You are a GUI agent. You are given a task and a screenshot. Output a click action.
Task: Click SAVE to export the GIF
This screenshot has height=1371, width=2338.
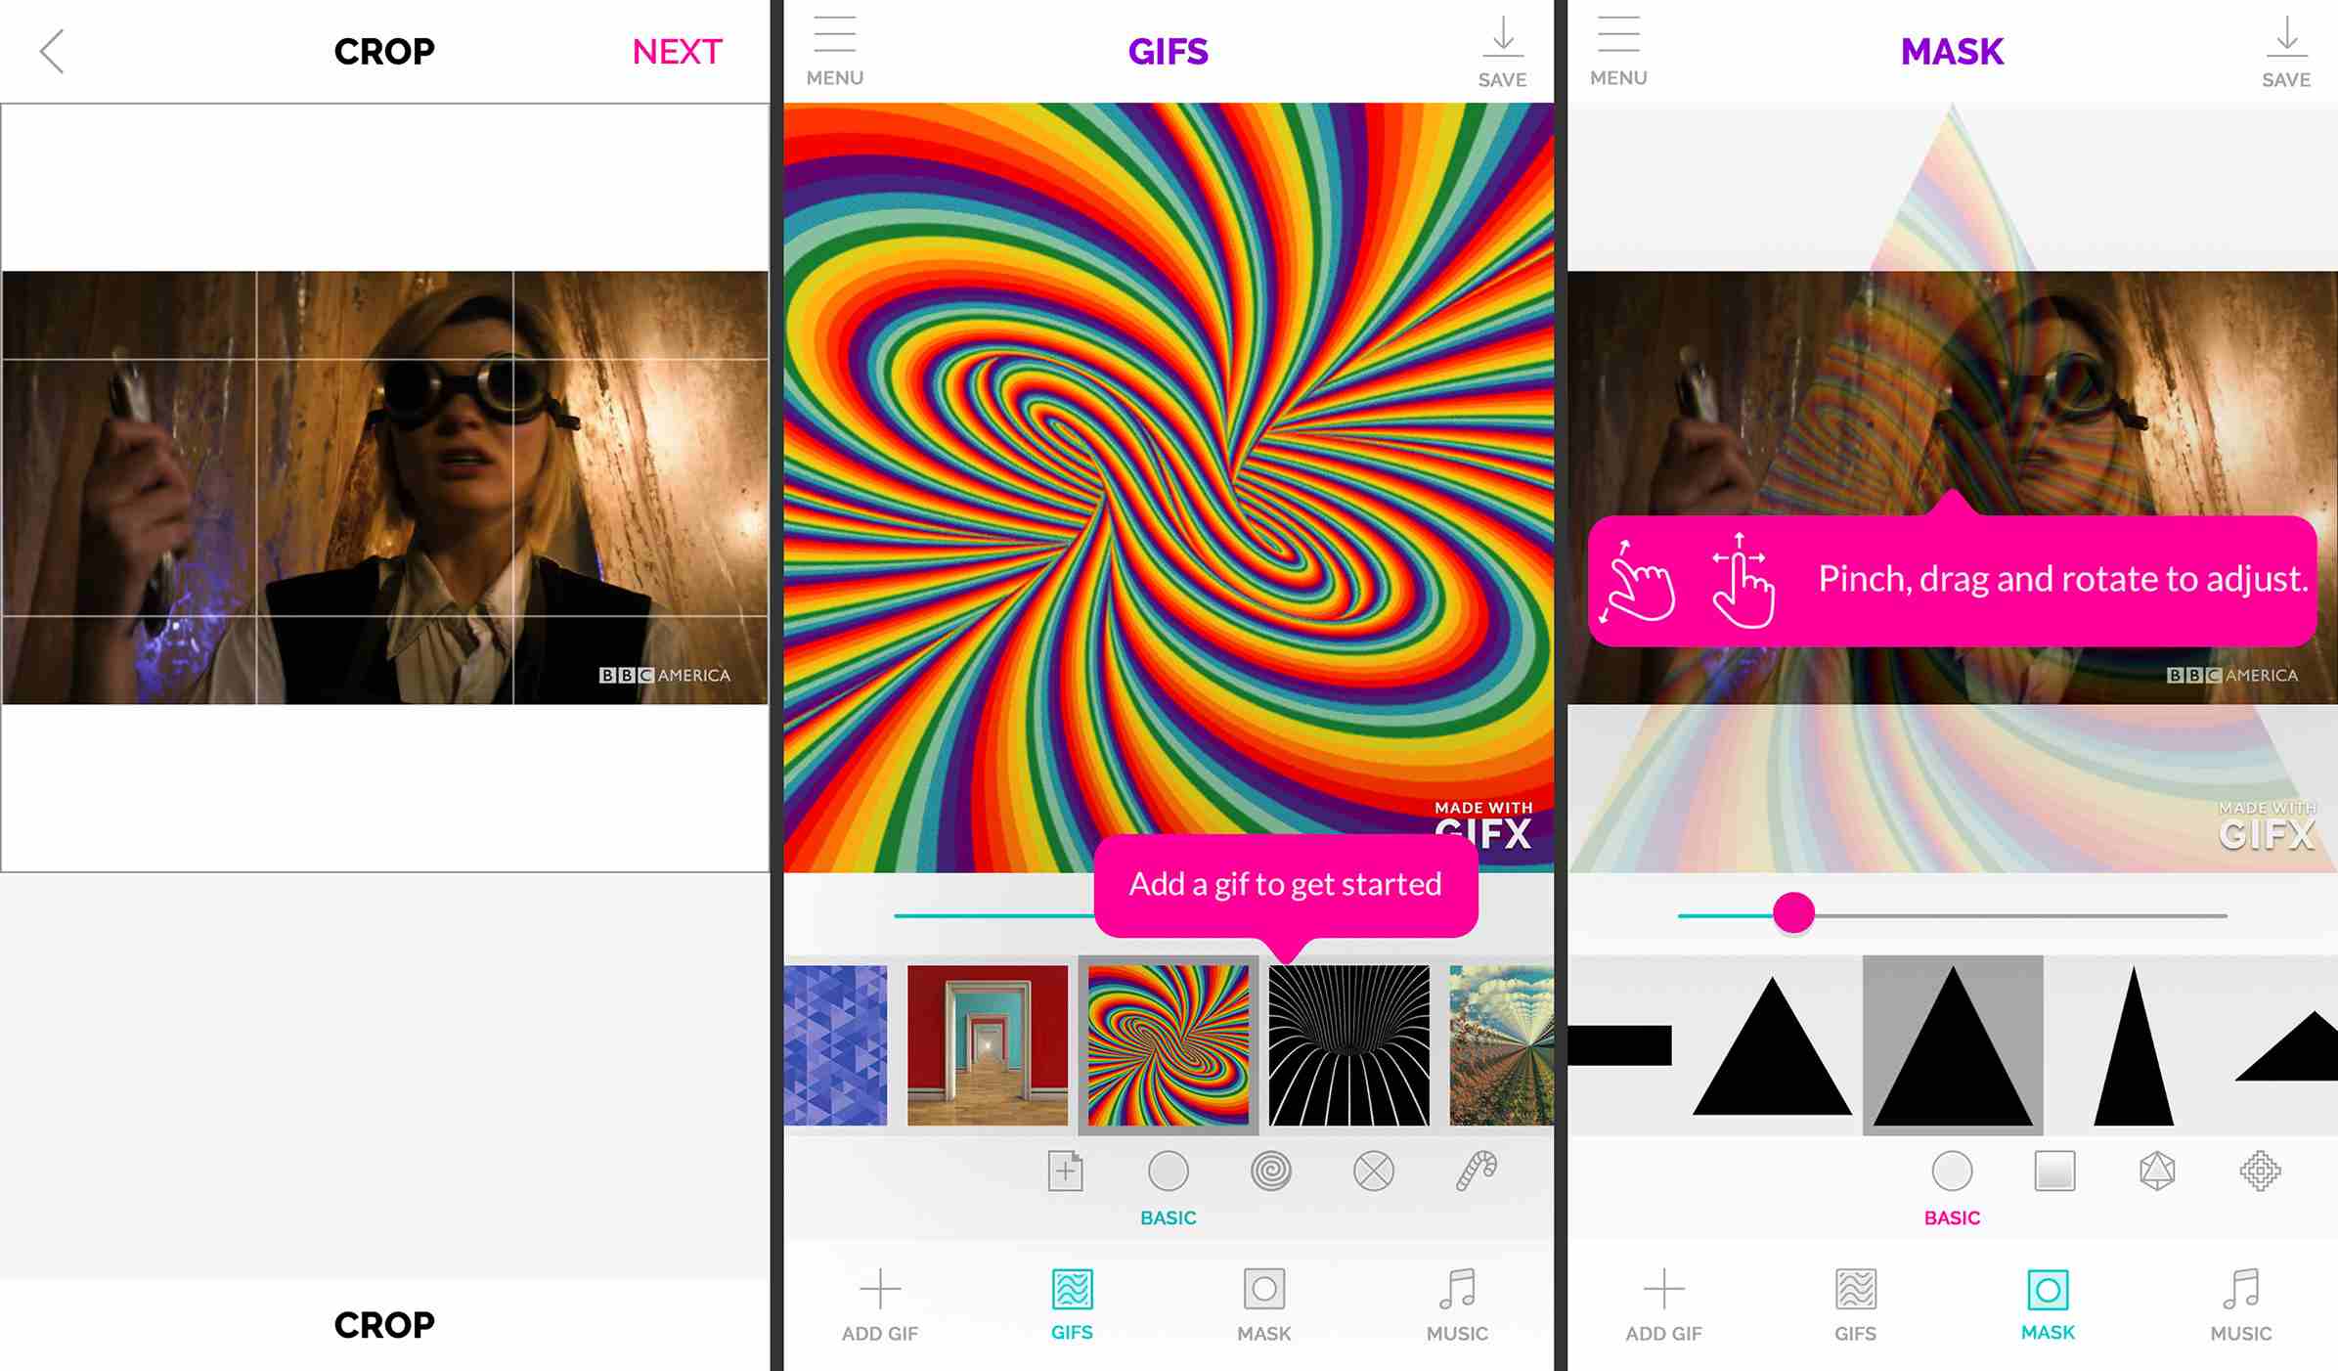(x=1501, y=49)
